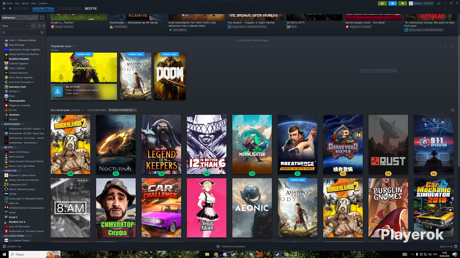Download Cyberpunk 2077 with the blue button

pyautogui.click(x=57, y=91)
